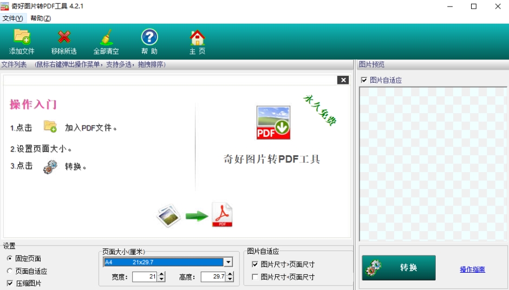Select 固定页面 radio button

point(10,259)
